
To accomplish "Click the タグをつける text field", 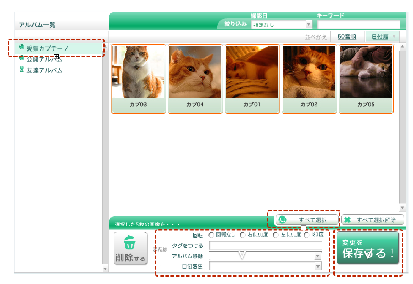I will click(265, 245).
